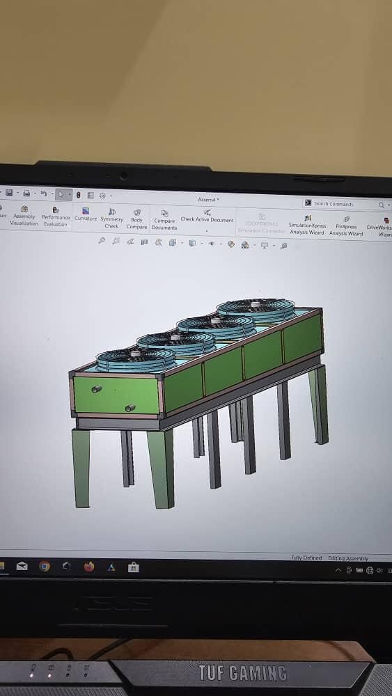
Task: Open Mail app from taskbar
Action: [x=22, y=566]
